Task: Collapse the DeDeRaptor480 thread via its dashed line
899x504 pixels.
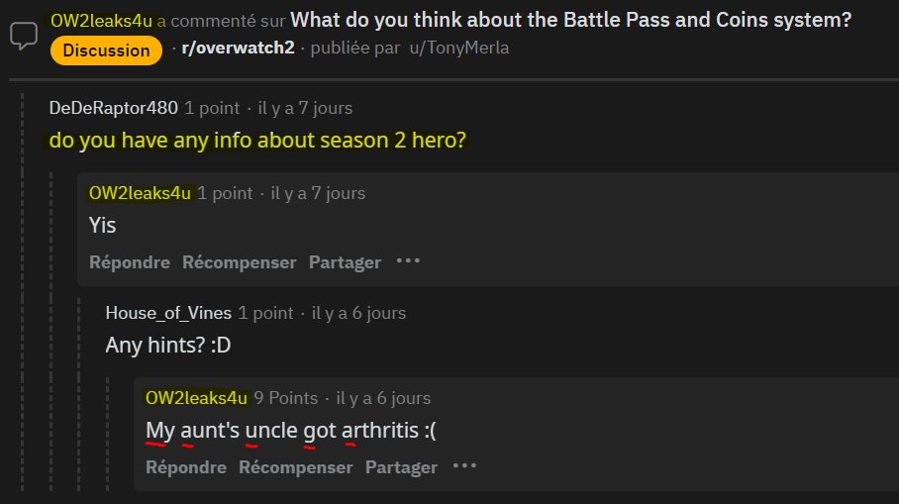Action: click(23, 292)
